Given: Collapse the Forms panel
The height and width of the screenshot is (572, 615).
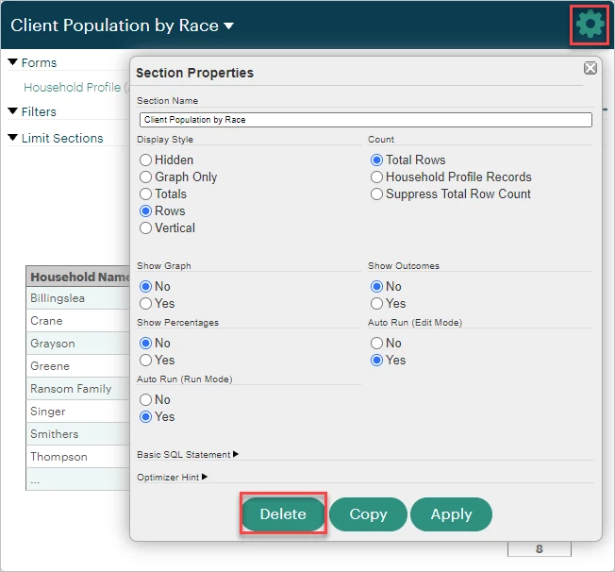Looking at the screenshot, I should 13,62.
